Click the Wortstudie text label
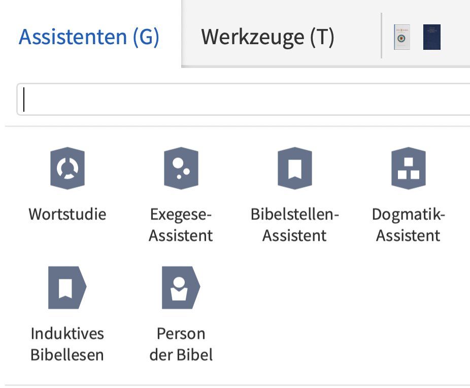The width and height of the screenshot is (470, 388). pyautogui.click(x=68, y=214)
